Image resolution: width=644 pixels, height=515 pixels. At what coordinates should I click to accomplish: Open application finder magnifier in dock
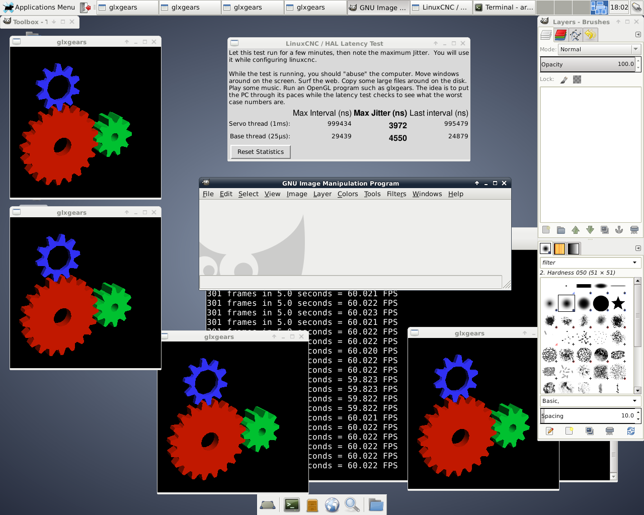pos(352,504)
